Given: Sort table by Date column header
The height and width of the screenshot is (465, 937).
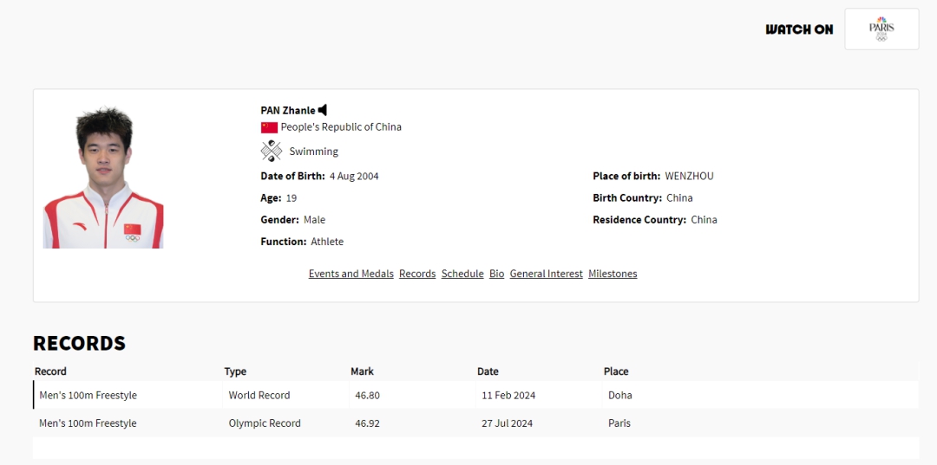Looking at the screenshot, I should click(x=488, y=371).
